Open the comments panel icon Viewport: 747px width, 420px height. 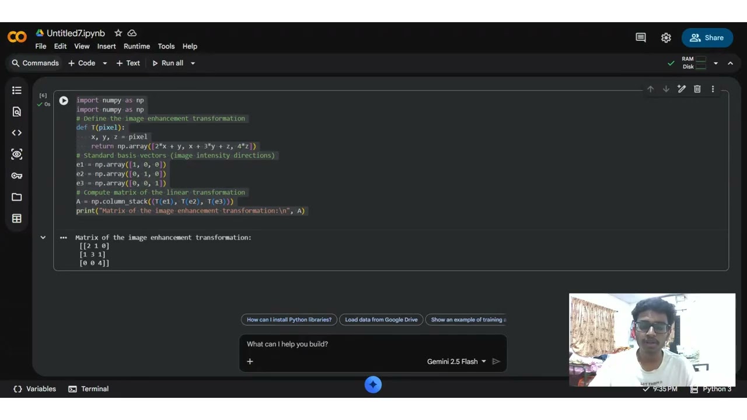tap(641, 37)
